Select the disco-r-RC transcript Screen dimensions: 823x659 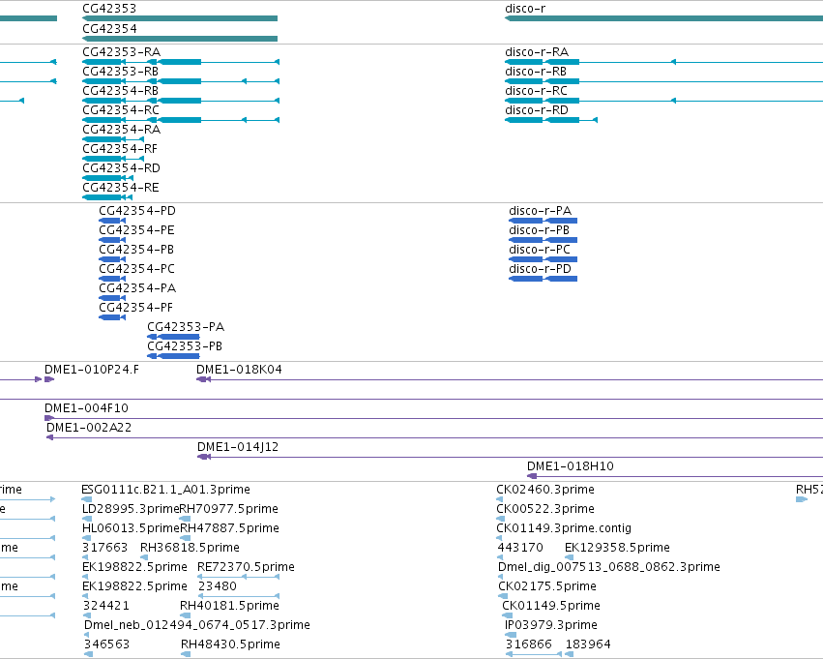[x=536, y=91]
